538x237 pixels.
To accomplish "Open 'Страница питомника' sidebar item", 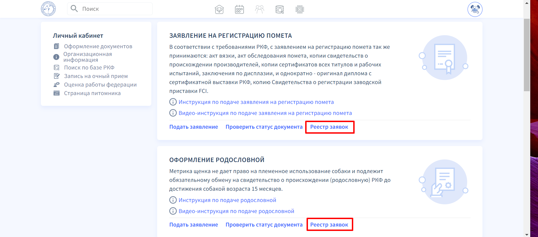I will click(92, 93).
